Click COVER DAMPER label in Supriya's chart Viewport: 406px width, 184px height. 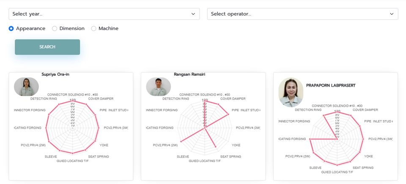coord(101,99)
